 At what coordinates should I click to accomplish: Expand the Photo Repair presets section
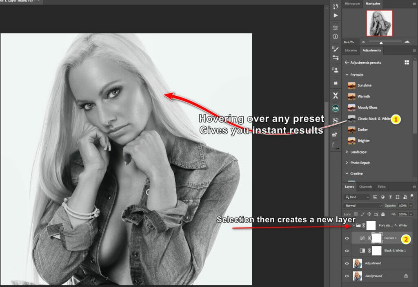pos(347,163)
